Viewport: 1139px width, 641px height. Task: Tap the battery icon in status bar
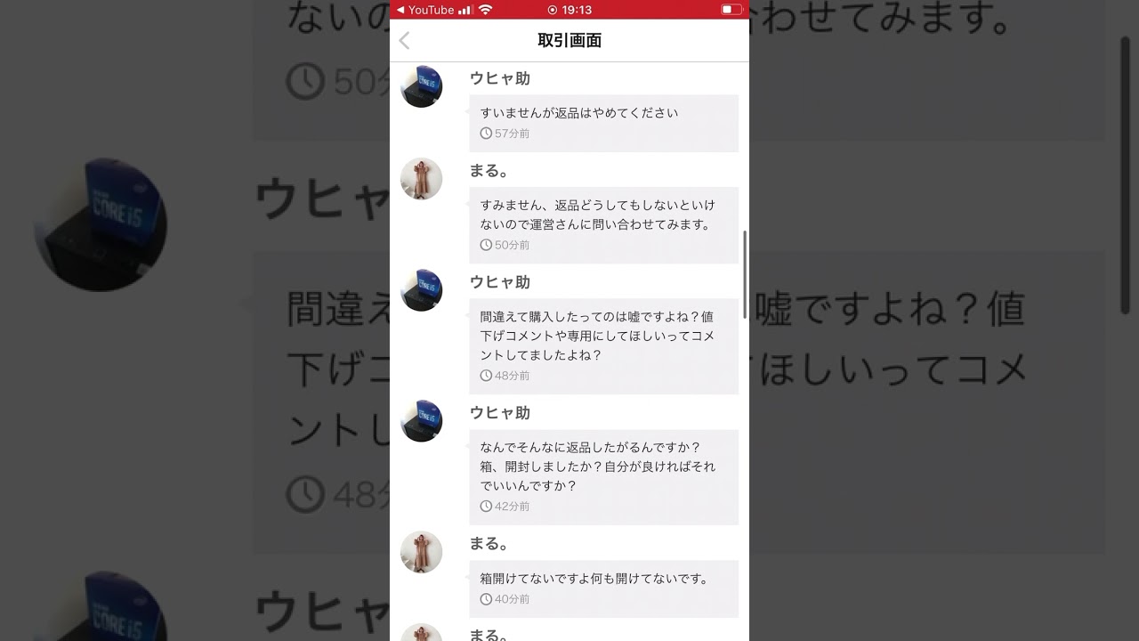(x=731, y=10)
